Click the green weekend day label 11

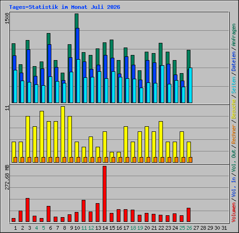(84, 228)
